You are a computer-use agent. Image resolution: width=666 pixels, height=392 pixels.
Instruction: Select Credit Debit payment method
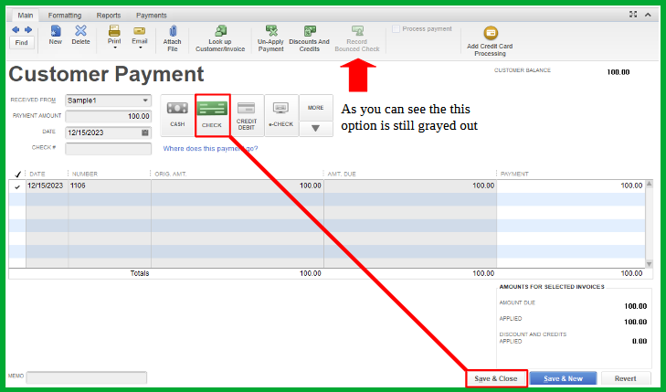click(x=247, y=115)
